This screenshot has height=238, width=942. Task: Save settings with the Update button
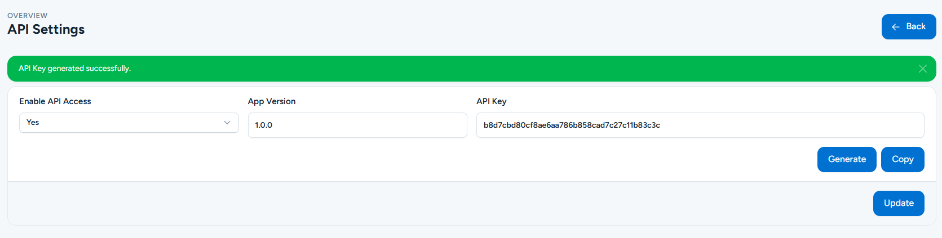[x=898, y=203]
